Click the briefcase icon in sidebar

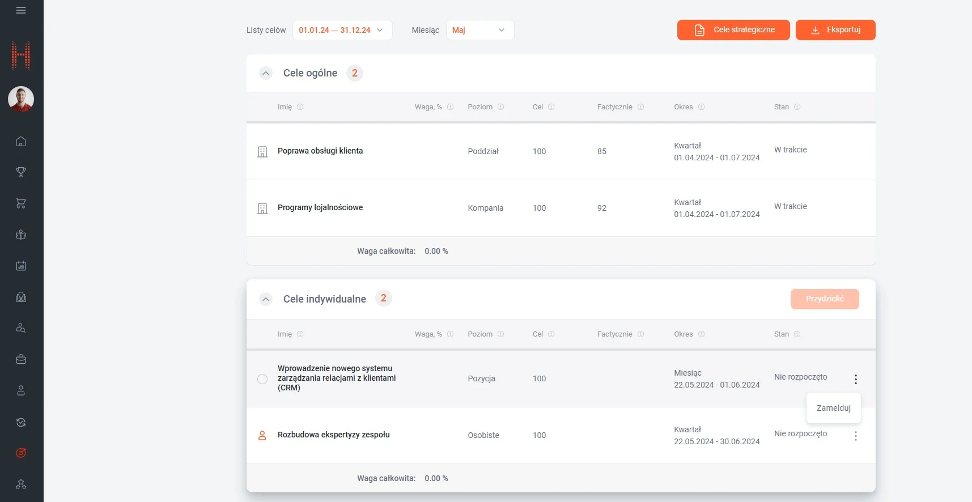(x=21, y=359)
